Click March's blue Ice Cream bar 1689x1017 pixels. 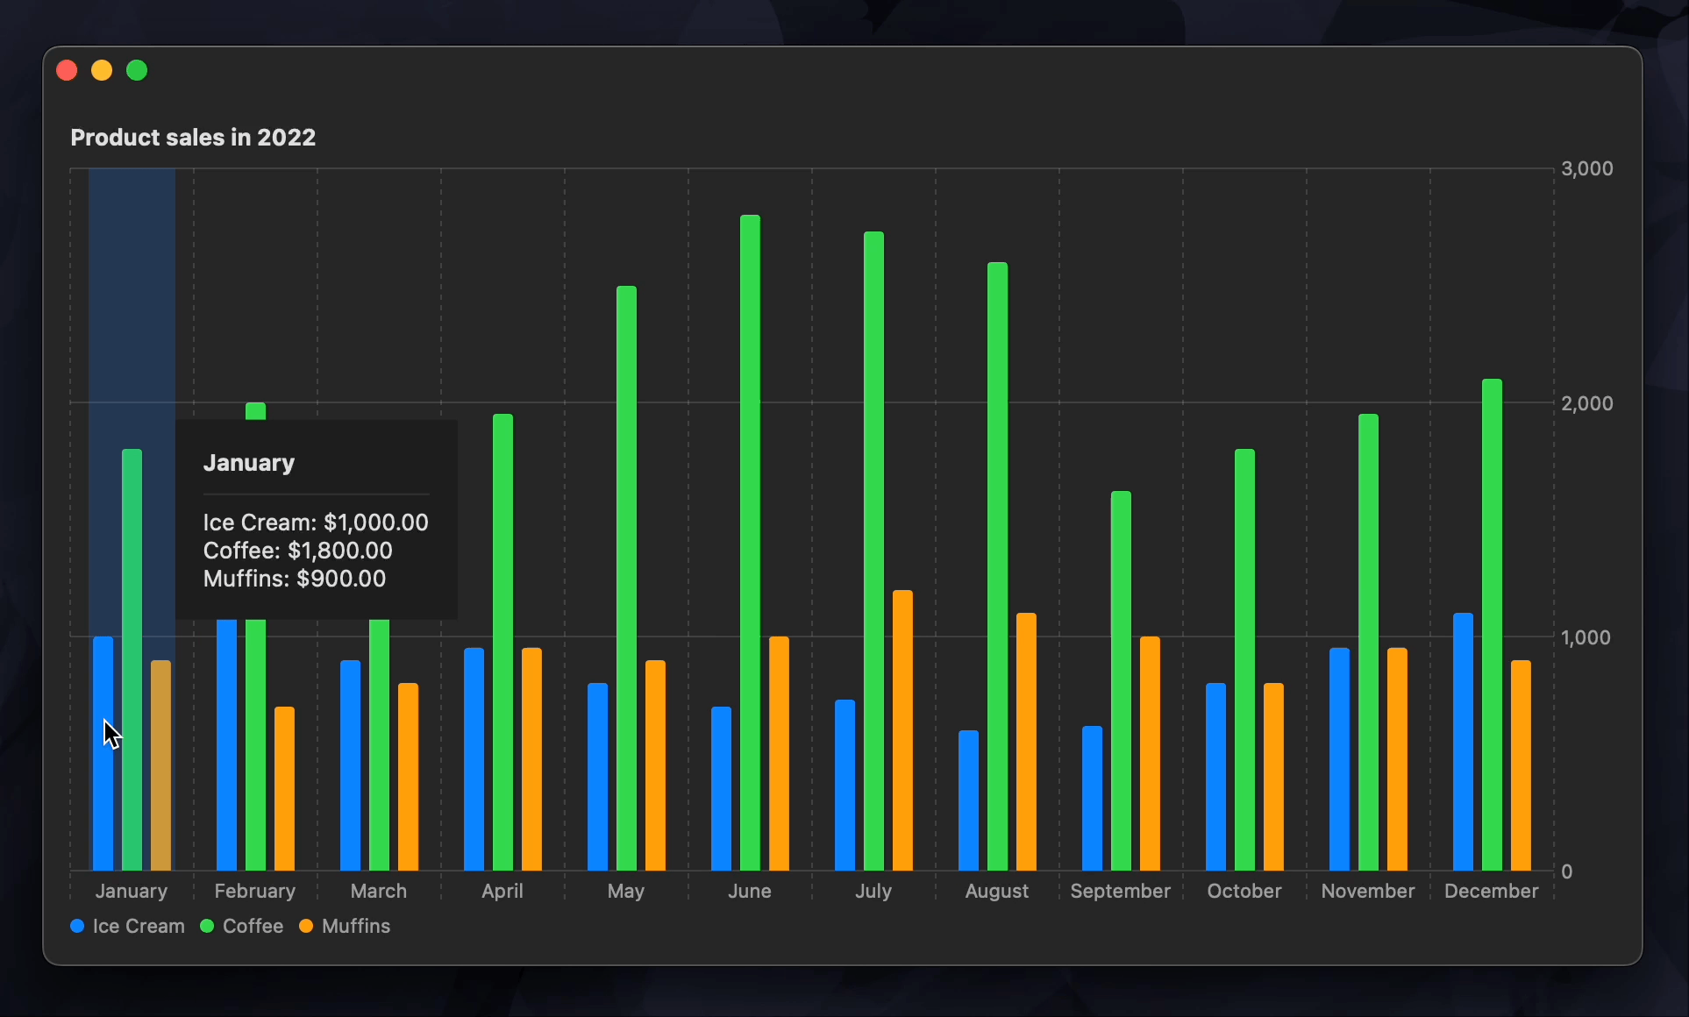pos(351,765)
